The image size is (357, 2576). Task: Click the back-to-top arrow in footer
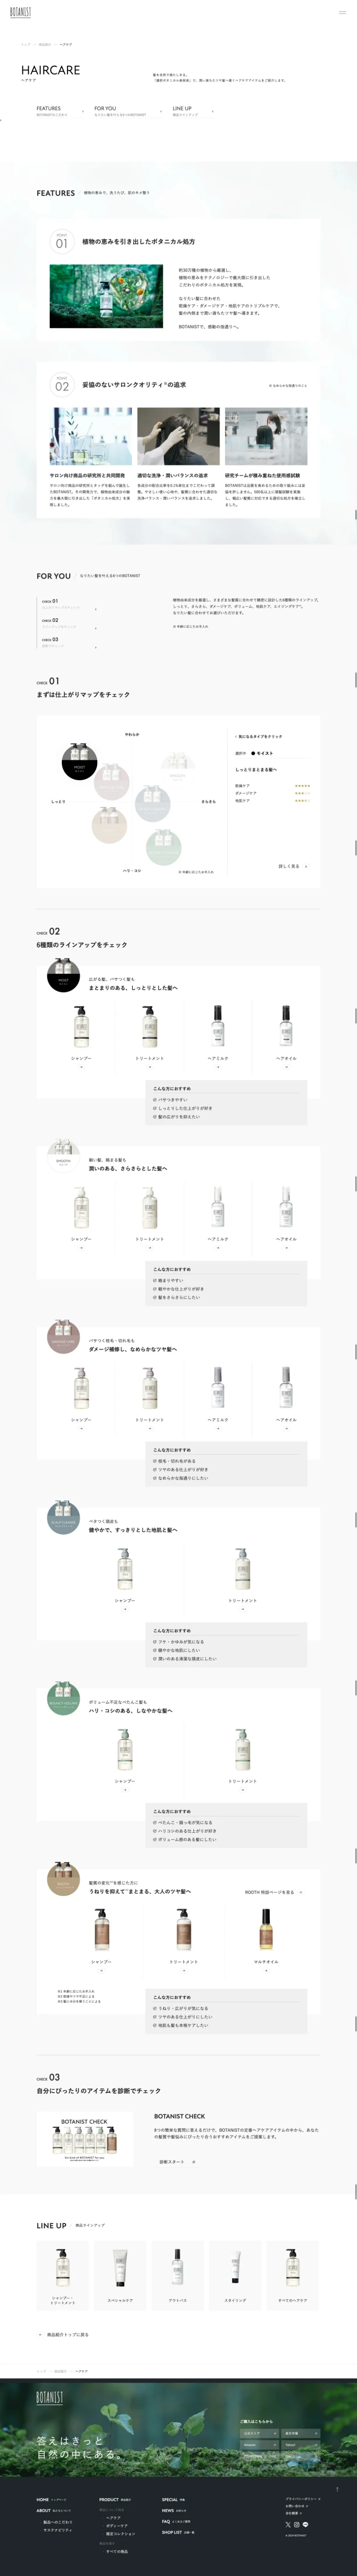point(337,2489)
